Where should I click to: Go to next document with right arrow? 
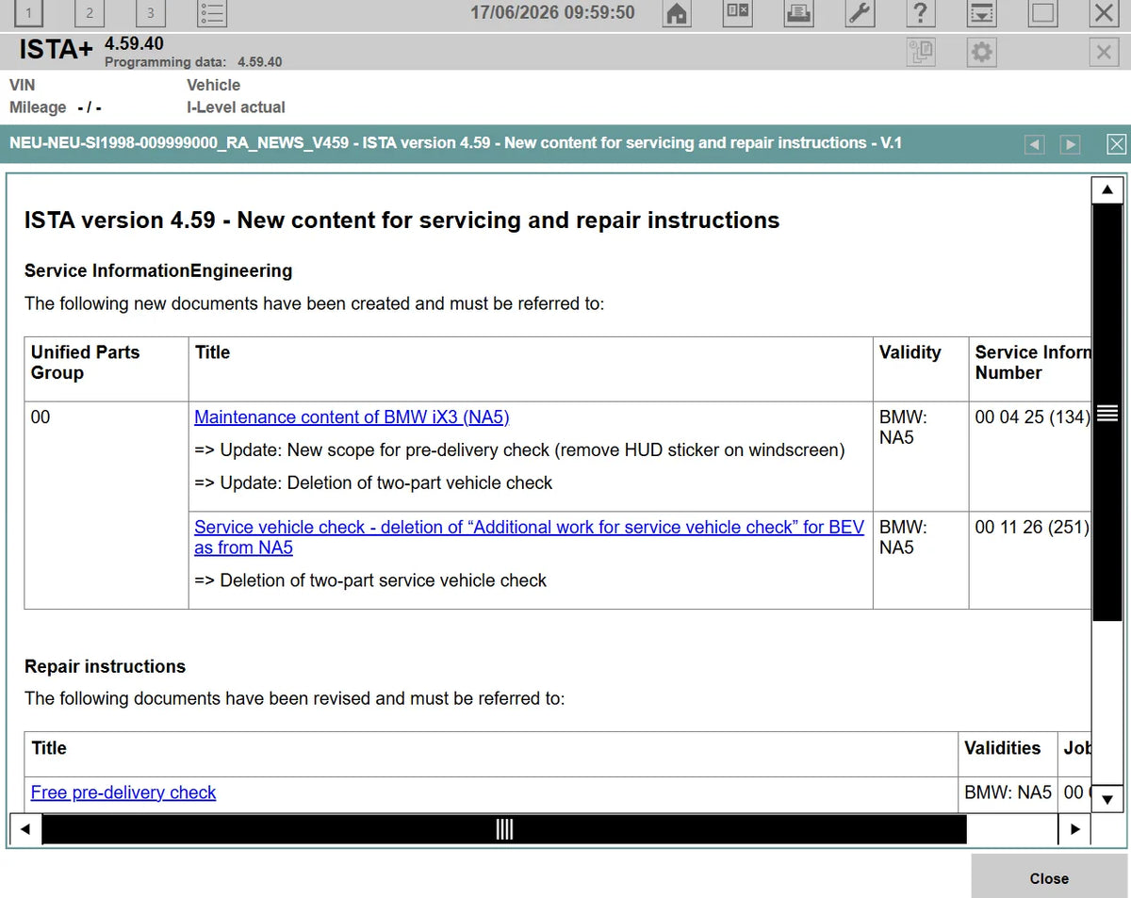pos(1070,144)
